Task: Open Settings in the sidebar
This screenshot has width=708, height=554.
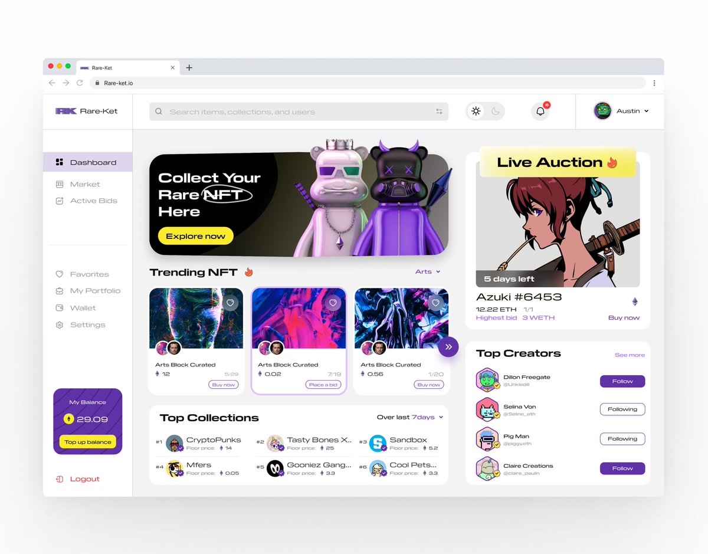Action: (80, 325)
